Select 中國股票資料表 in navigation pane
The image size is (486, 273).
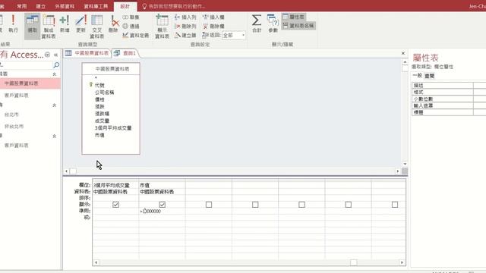pos(30,83)
